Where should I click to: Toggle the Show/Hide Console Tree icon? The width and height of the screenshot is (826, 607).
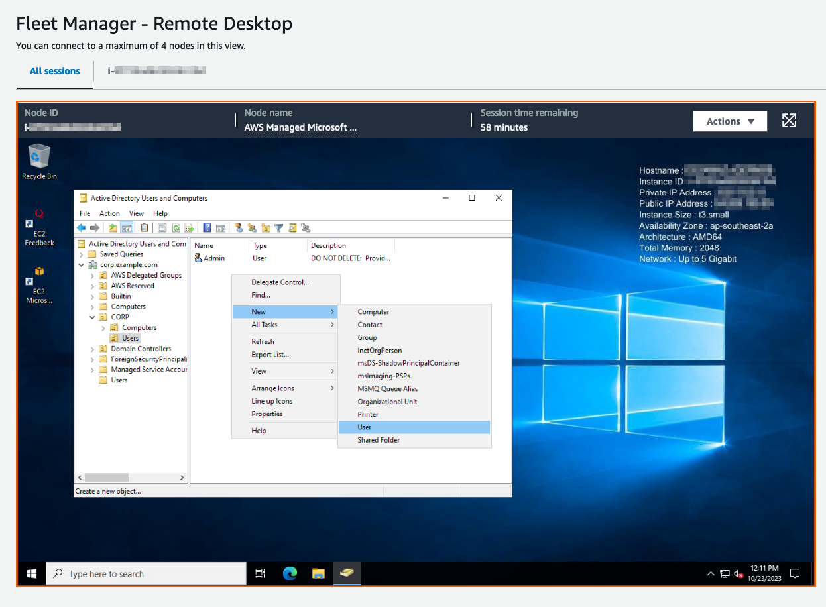[125, 227]
